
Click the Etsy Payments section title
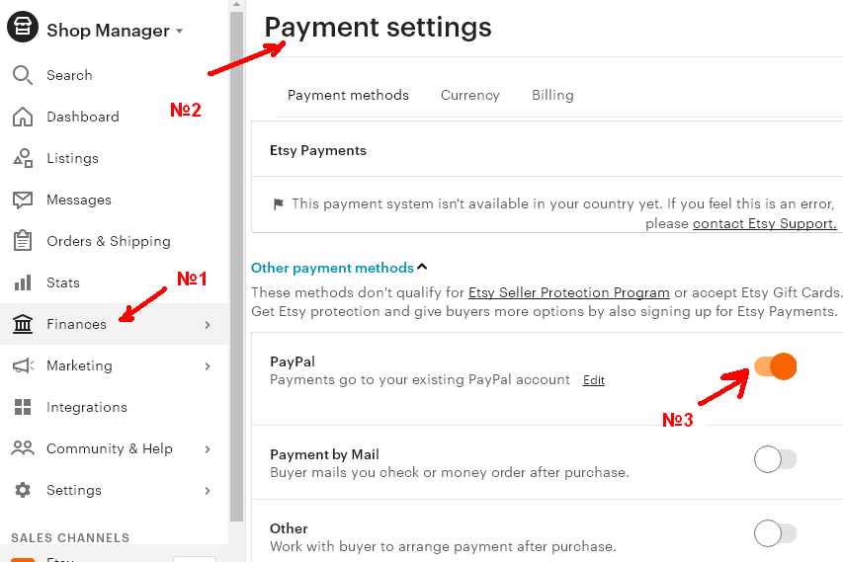(x=318, y=150)
